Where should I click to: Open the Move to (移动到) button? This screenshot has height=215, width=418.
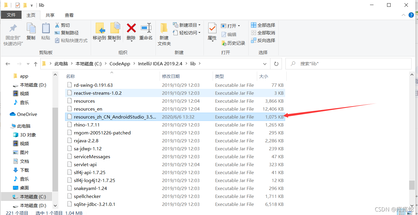[x=100, y=32]
